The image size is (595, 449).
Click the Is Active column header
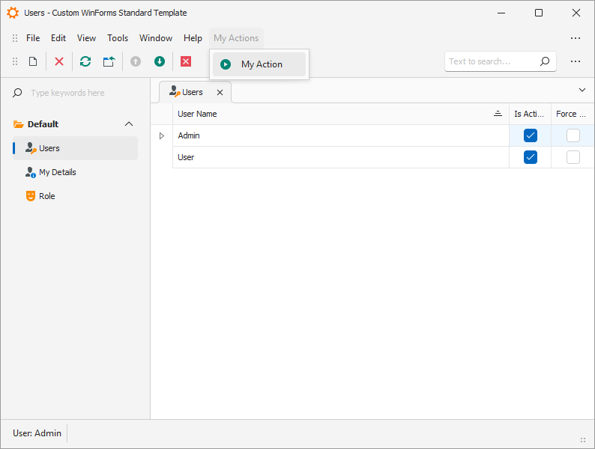point(530,114)
